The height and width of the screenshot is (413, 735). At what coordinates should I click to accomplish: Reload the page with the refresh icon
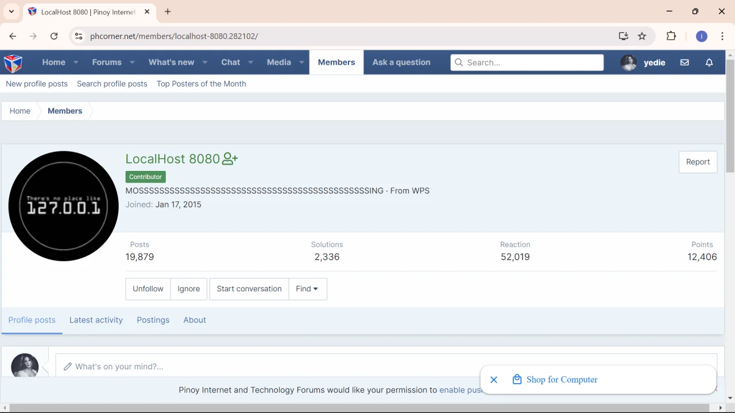(54, 36)
